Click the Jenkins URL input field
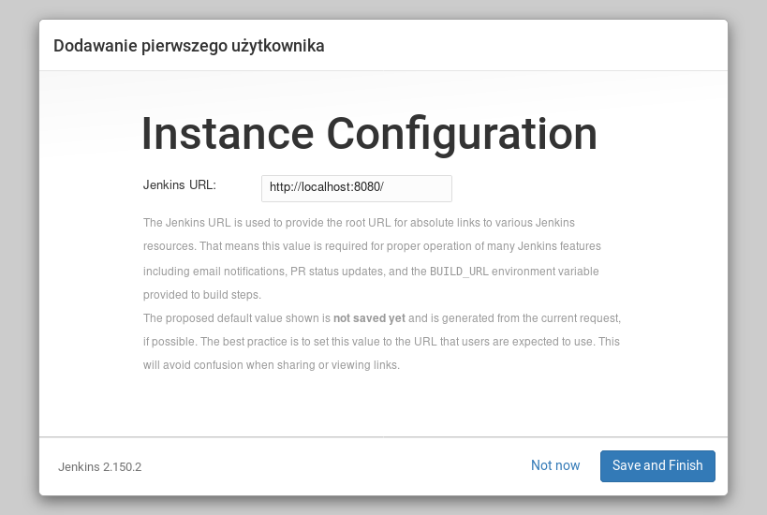767x515 pixels. click(x=356, y=187)
